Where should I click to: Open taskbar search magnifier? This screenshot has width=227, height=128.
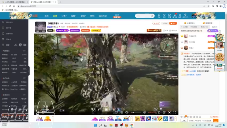pyautogui.click(x=100, y=125)
